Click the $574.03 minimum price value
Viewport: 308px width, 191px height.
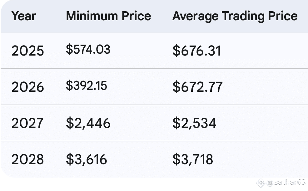(88, 50)
